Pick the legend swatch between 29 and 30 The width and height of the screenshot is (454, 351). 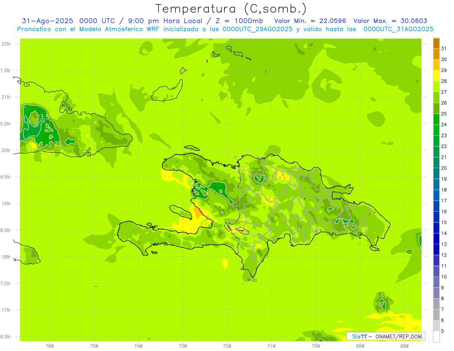click(436, 65)
